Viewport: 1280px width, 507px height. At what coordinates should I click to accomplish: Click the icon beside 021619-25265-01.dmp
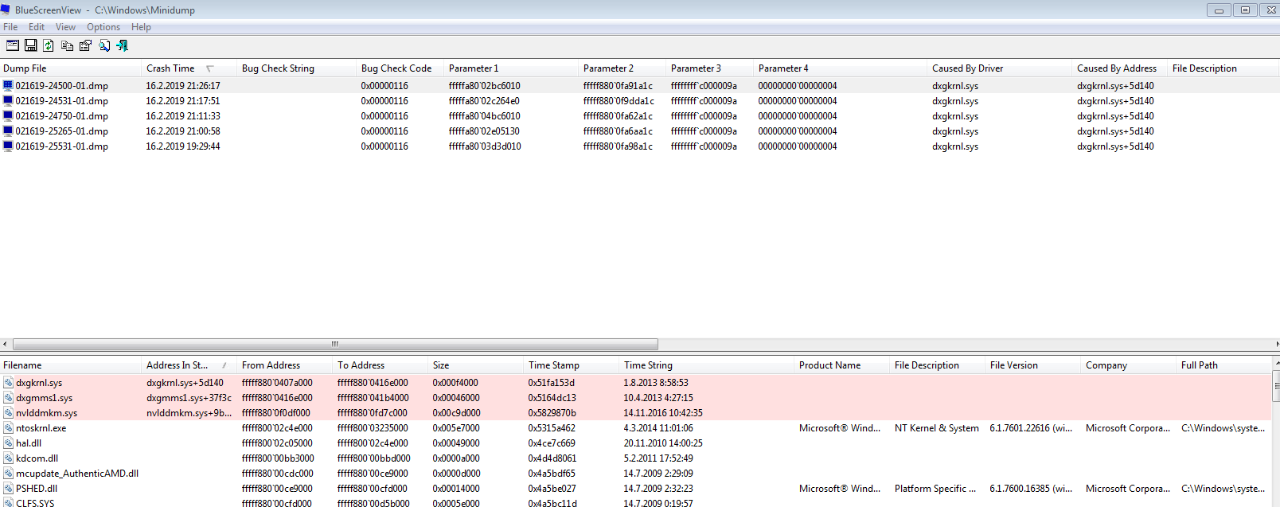8,131
